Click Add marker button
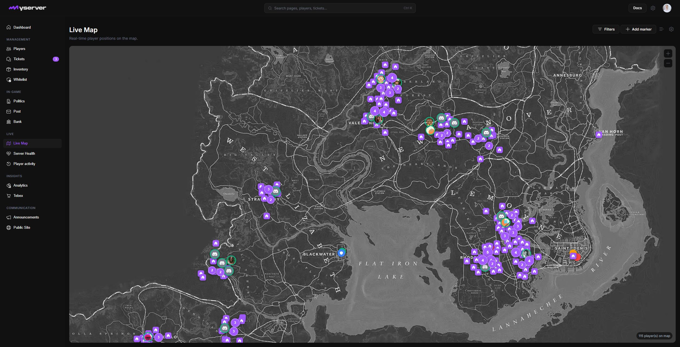680x347 pixels. (638, 29)
